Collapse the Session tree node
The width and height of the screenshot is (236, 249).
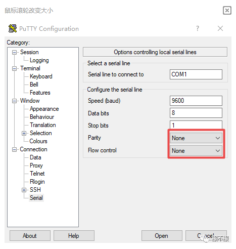pyautogui.click(x=14, y=52)
